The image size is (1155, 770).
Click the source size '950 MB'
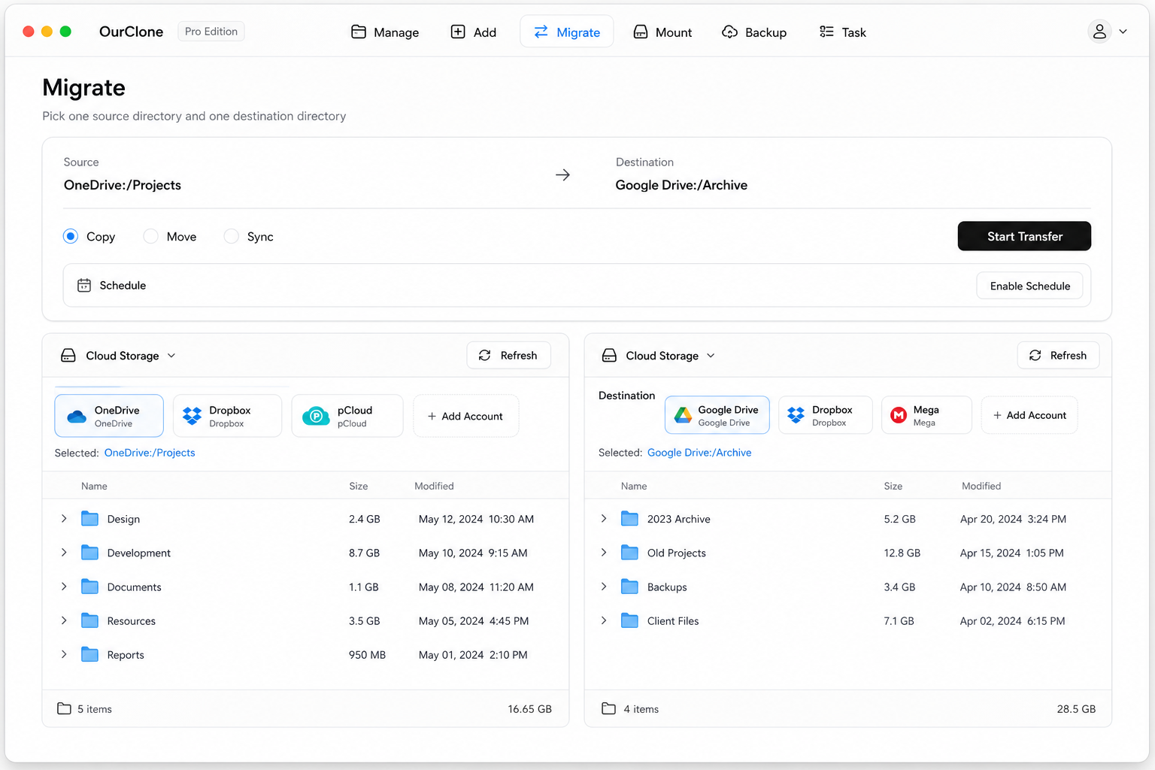pos(367,655)
